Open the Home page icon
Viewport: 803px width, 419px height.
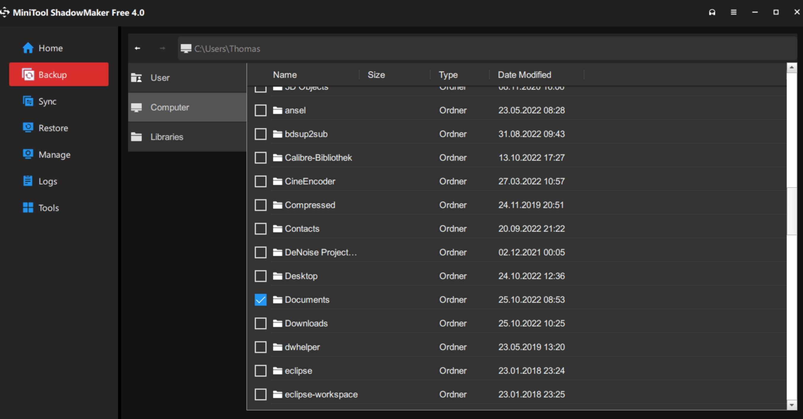(x=28, y=48)
